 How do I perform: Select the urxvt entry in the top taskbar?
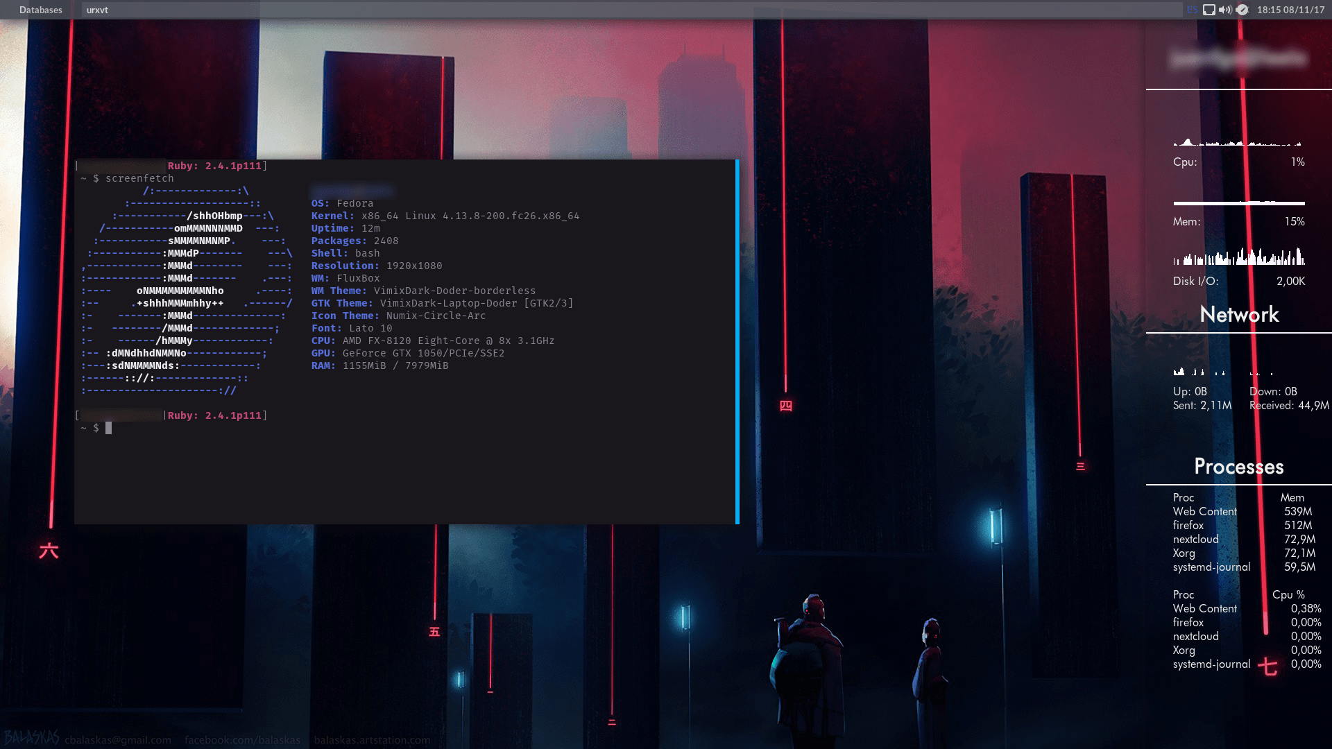pyautogui.click(x=97, y=10)
